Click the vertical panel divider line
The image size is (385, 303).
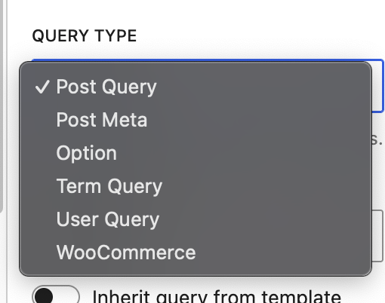point(7,151)
